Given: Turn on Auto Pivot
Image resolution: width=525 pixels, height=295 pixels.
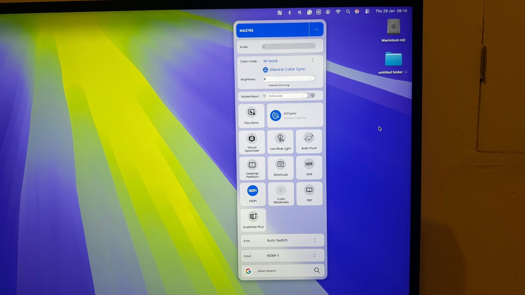Looking at the screenshot, I should tap(309, 141).
